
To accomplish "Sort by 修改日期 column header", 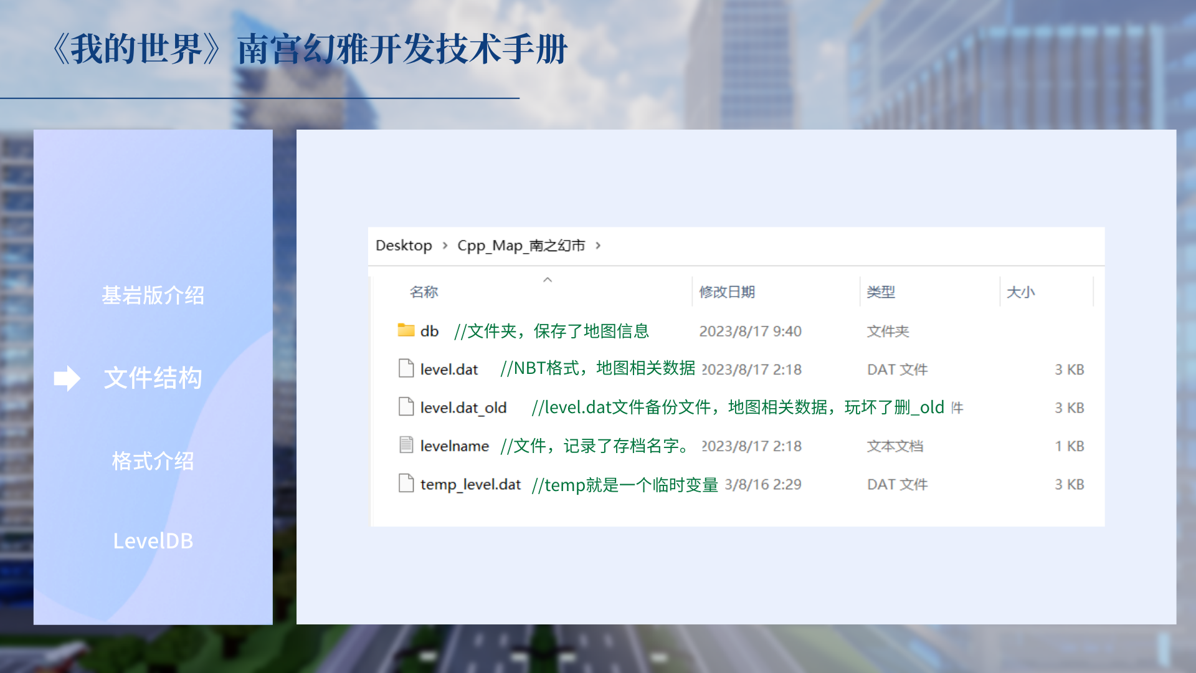I will pyautogui.click(x=727, y=292).
